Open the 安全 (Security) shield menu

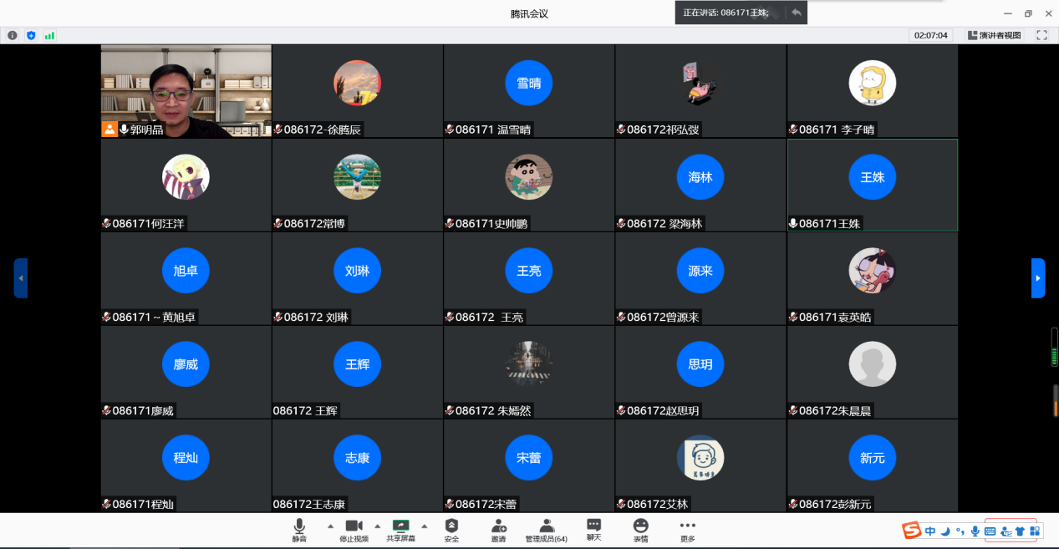[x=451, y=530]
